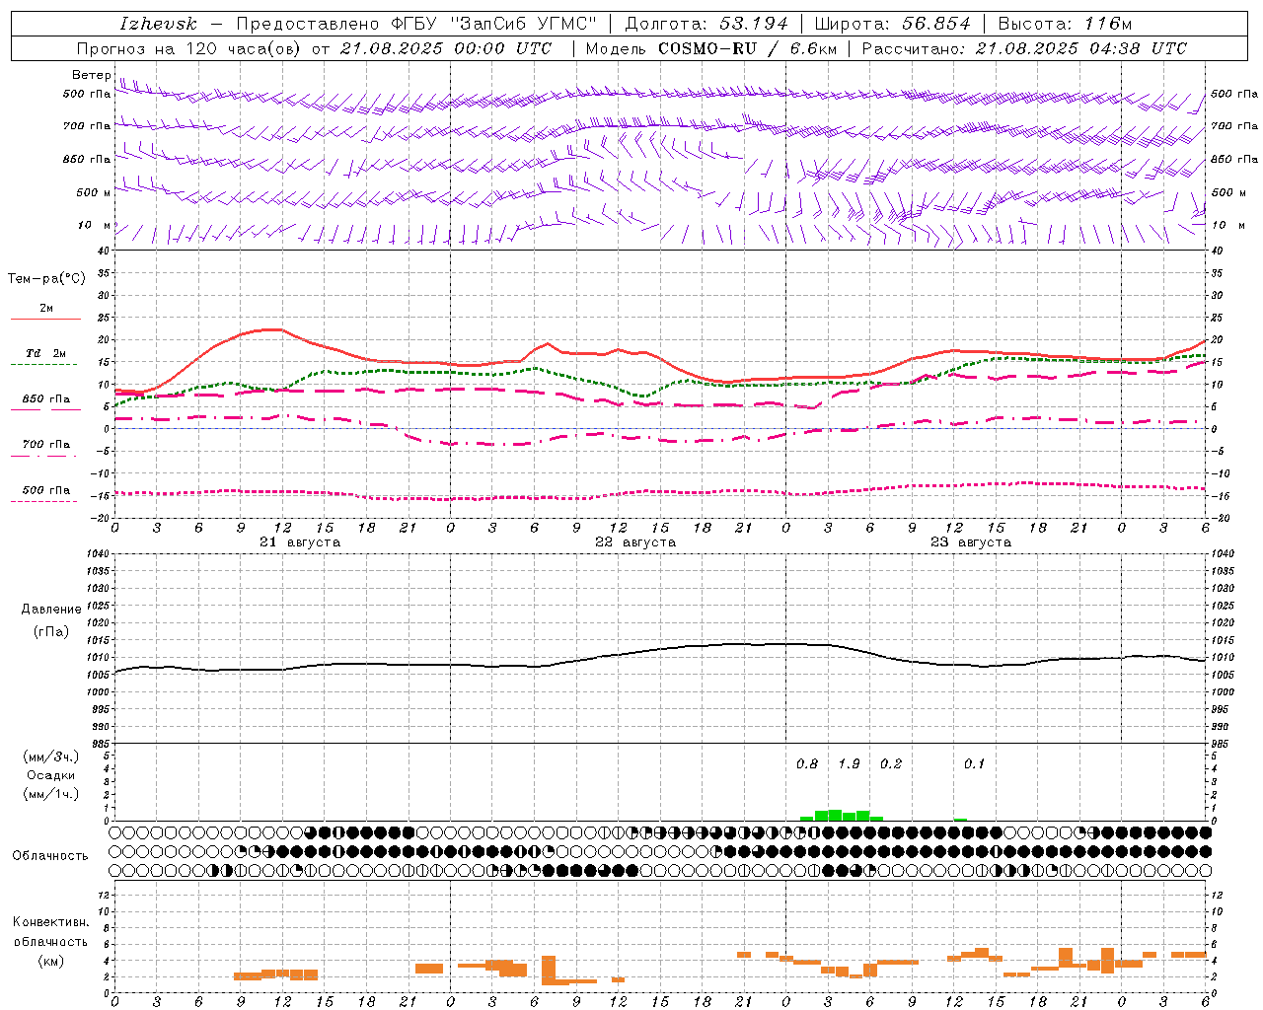The height and width of the screenshot is (1010, 1263).
Task: Click the '(км)' unit under convective cloudiness
Action: pos(51,961)
